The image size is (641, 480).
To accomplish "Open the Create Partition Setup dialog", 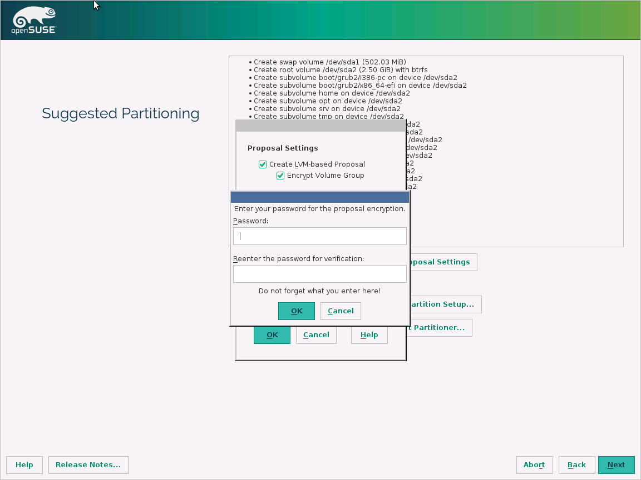I will 442,304.
